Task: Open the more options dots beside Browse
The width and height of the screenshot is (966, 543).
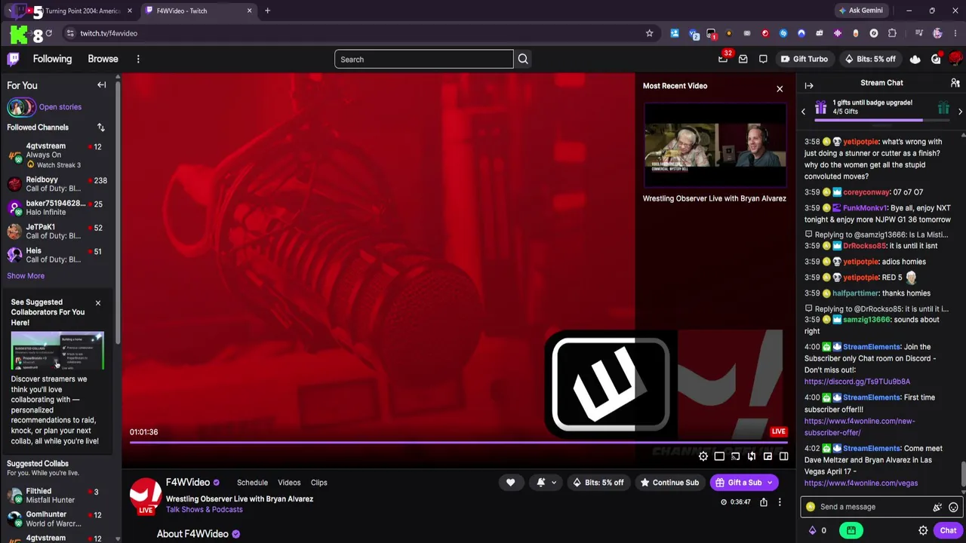Action: tap(138, 59)
